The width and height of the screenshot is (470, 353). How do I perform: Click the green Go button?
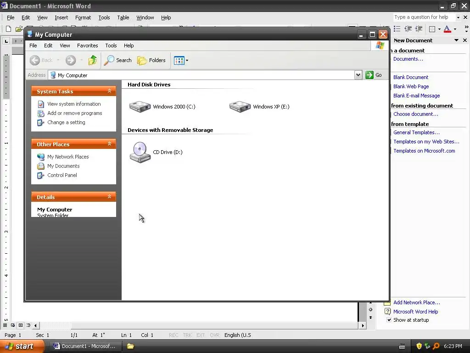(x=374, y=75)
